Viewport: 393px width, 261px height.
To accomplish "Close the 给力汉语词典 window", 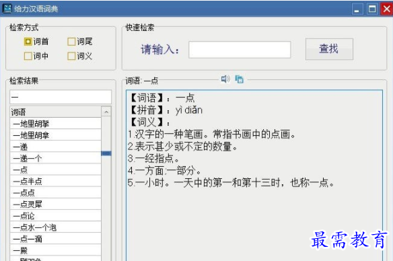I will pos(387,9).
